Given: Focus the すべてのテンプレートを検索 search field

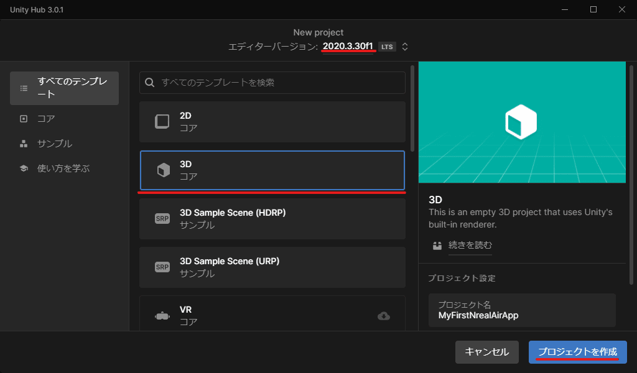Looking at the screenshot, I should (x=272, y=83).
